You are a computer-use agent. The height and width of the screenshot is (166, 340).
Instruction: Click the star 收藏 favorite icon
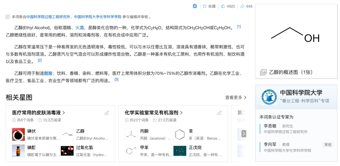pyautogui.click(x=205, y=6)
